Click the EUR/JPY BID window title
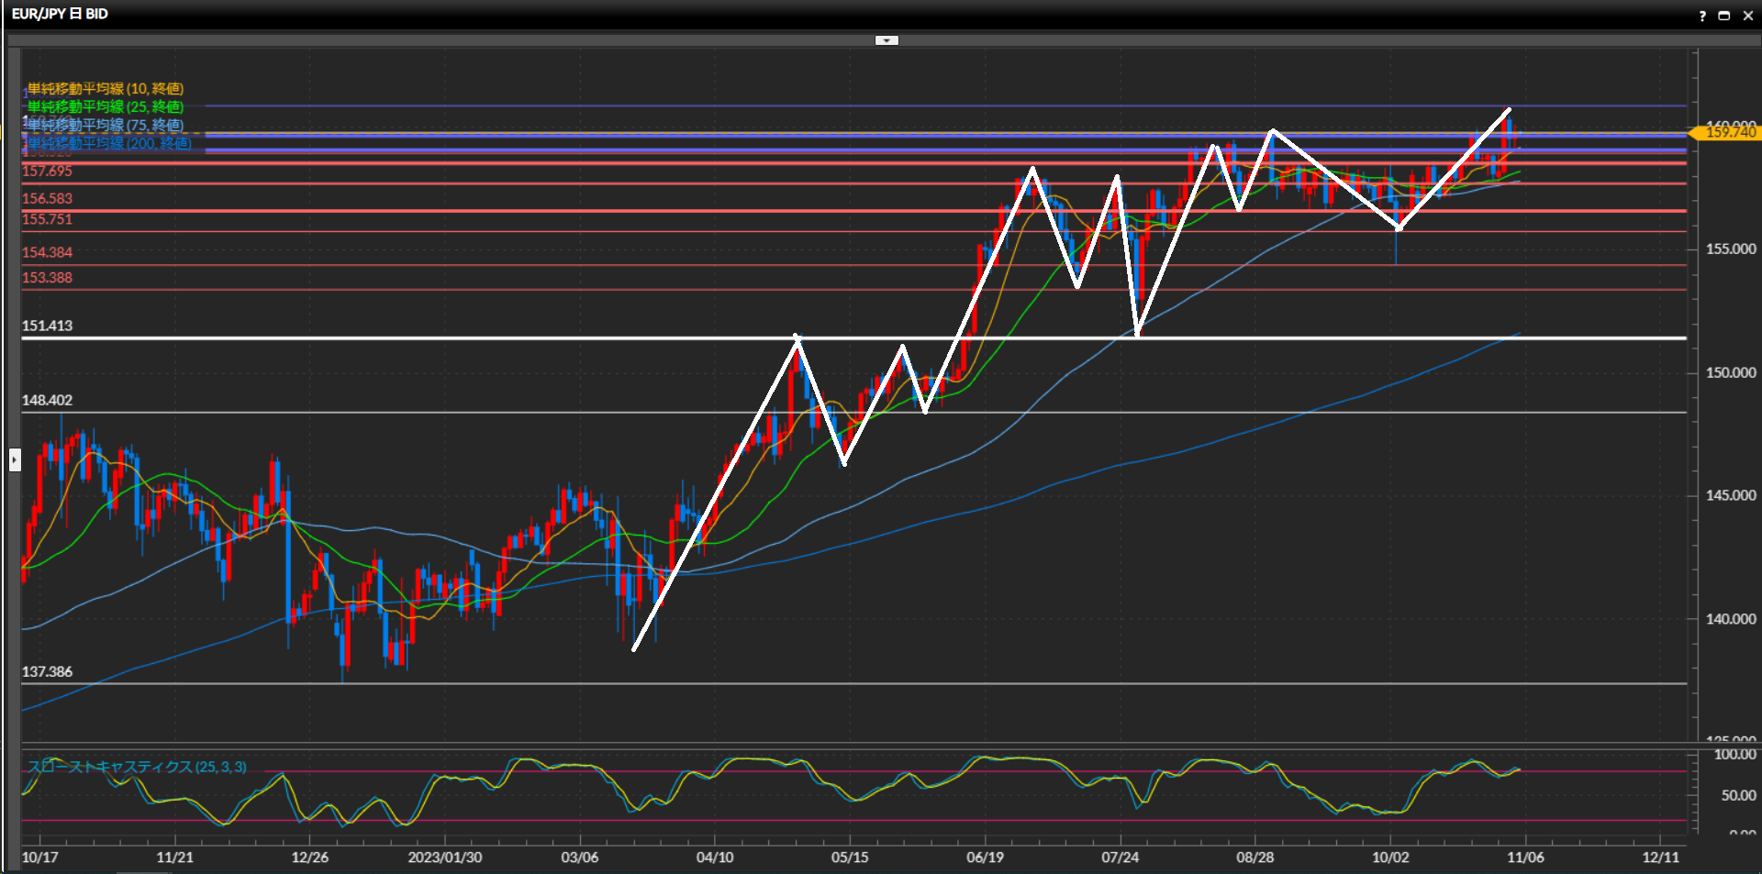 pyautogui.click(x=60, y=14)
